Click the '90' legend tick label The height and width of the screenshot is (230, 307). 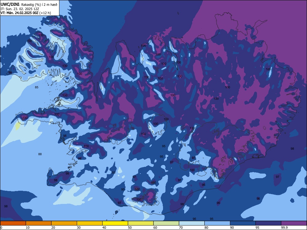232,228
